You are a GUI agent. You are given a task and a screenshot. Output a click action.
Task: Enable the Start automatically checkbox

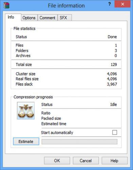pos(115,132)
